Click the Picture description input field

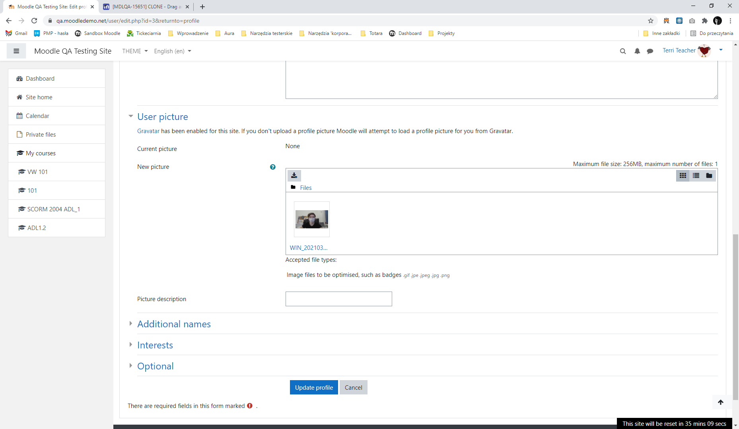(339, 299)
